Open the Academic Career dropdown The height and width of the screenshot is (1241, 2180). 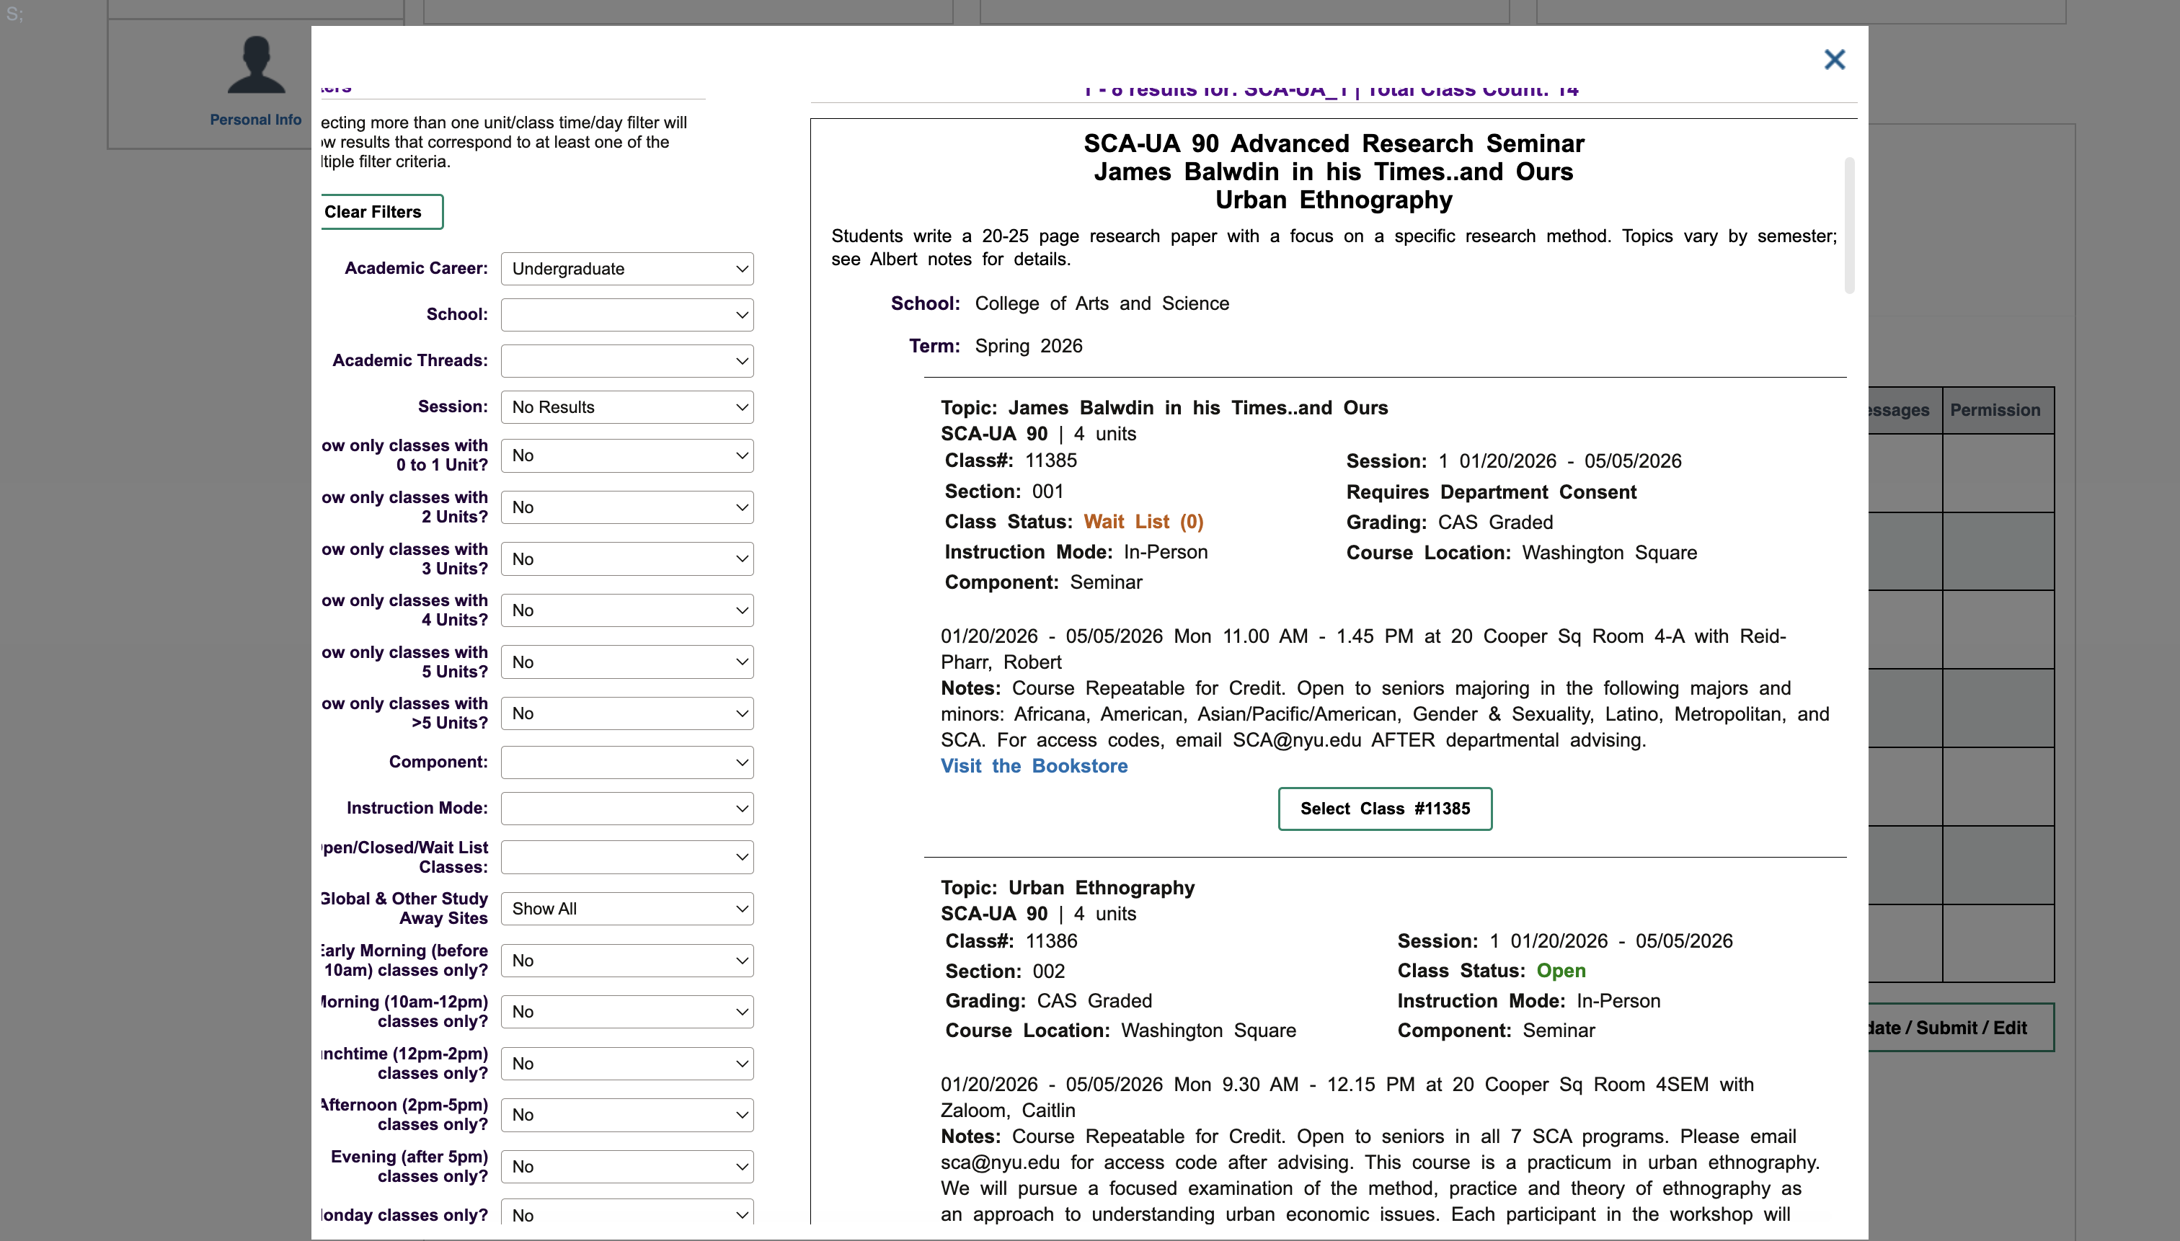click(x=625, y=269)
